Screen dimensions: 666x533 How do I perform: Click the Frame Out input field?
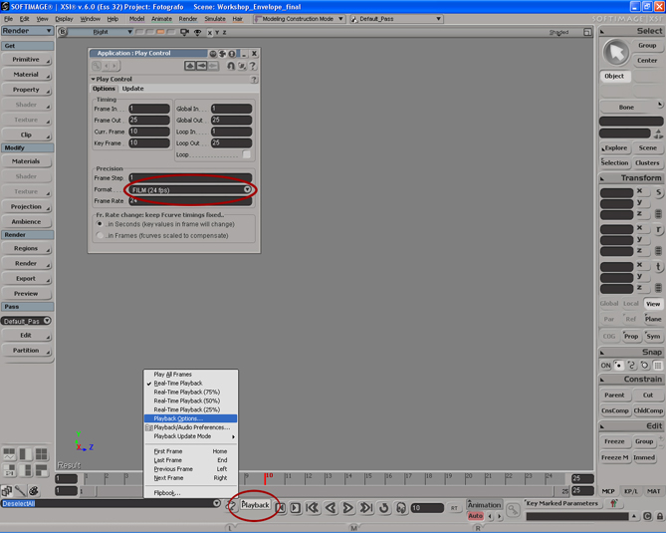coord(149,120)
